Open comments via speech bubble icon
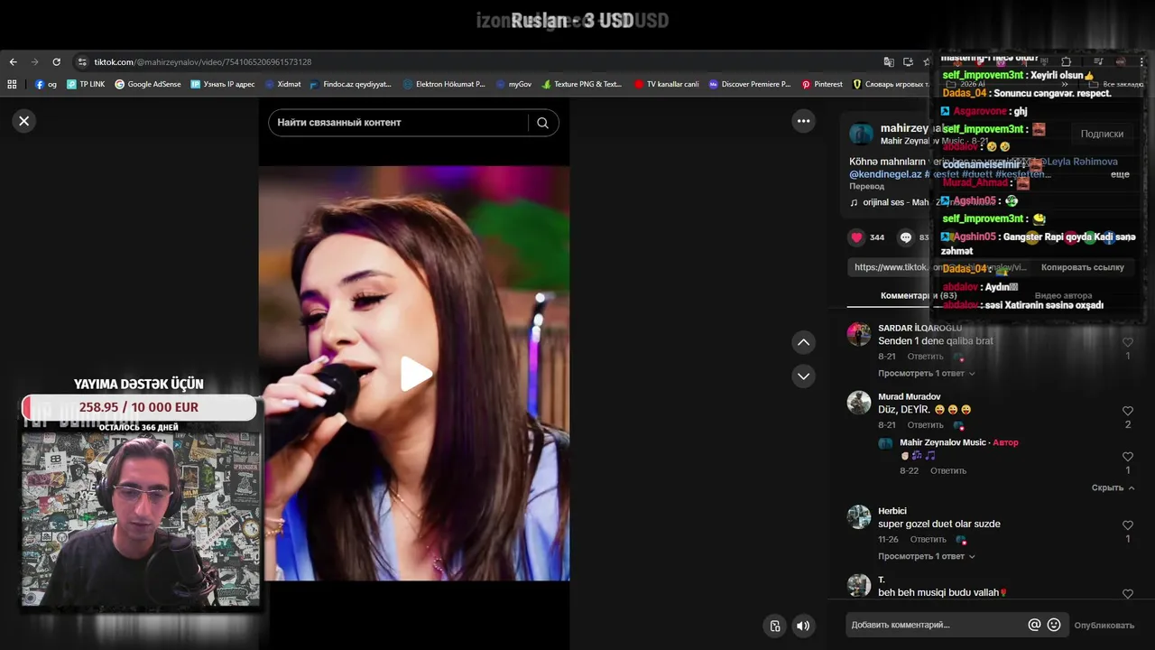 coord(906,237)
